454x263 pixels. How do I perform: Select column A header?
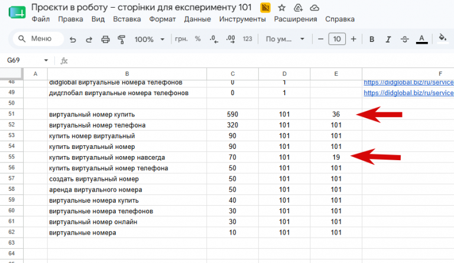click(35, 74)
